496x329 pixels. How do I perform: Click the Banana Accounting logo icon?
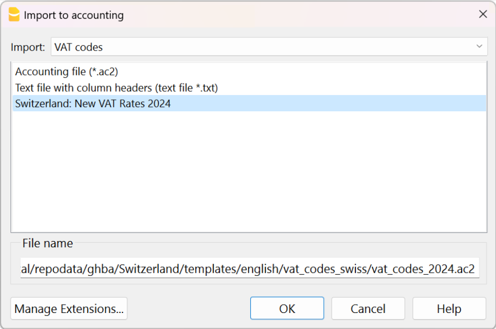coord(15,15)
